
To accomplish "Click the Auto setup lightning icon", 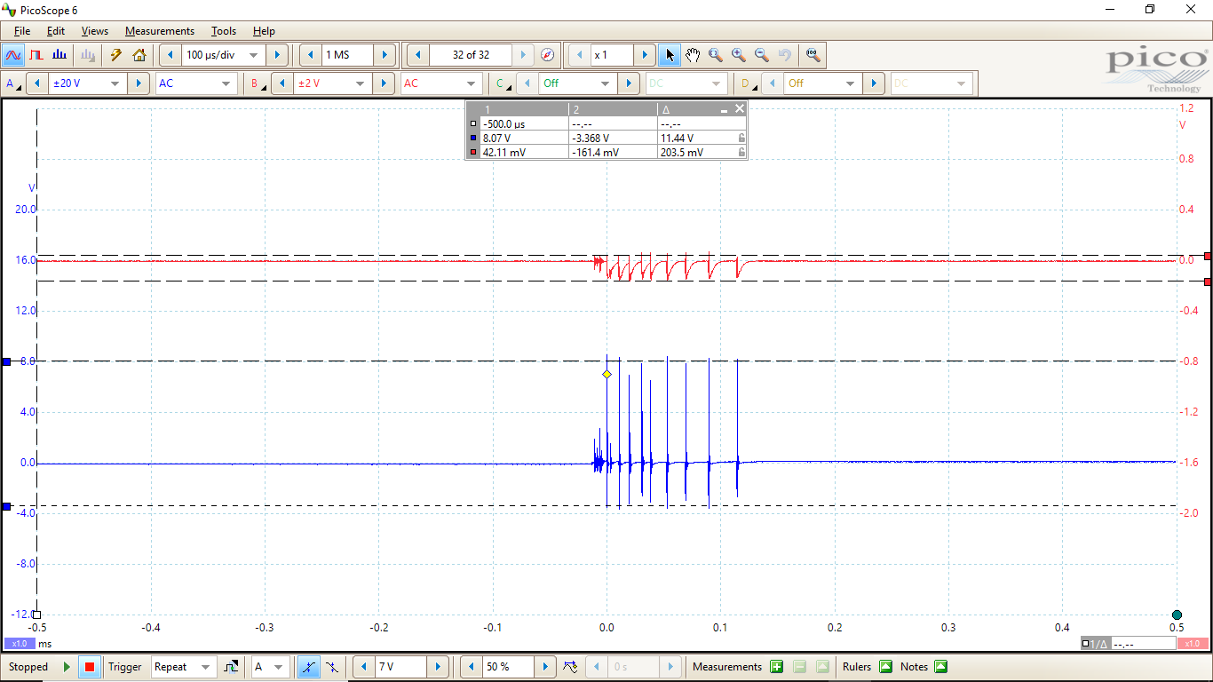I will pos(115,55).
